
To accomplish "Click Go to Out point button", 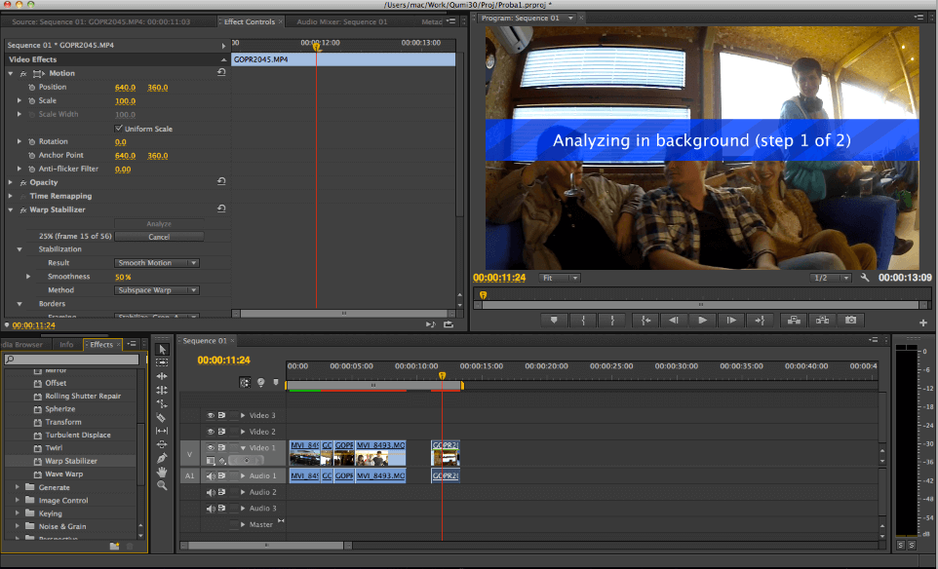I will click(x=760, y=321).
